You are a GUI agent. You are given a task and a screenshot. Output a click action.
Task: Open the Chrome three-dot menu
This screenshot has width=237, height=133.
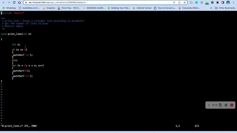coord(233,3)
